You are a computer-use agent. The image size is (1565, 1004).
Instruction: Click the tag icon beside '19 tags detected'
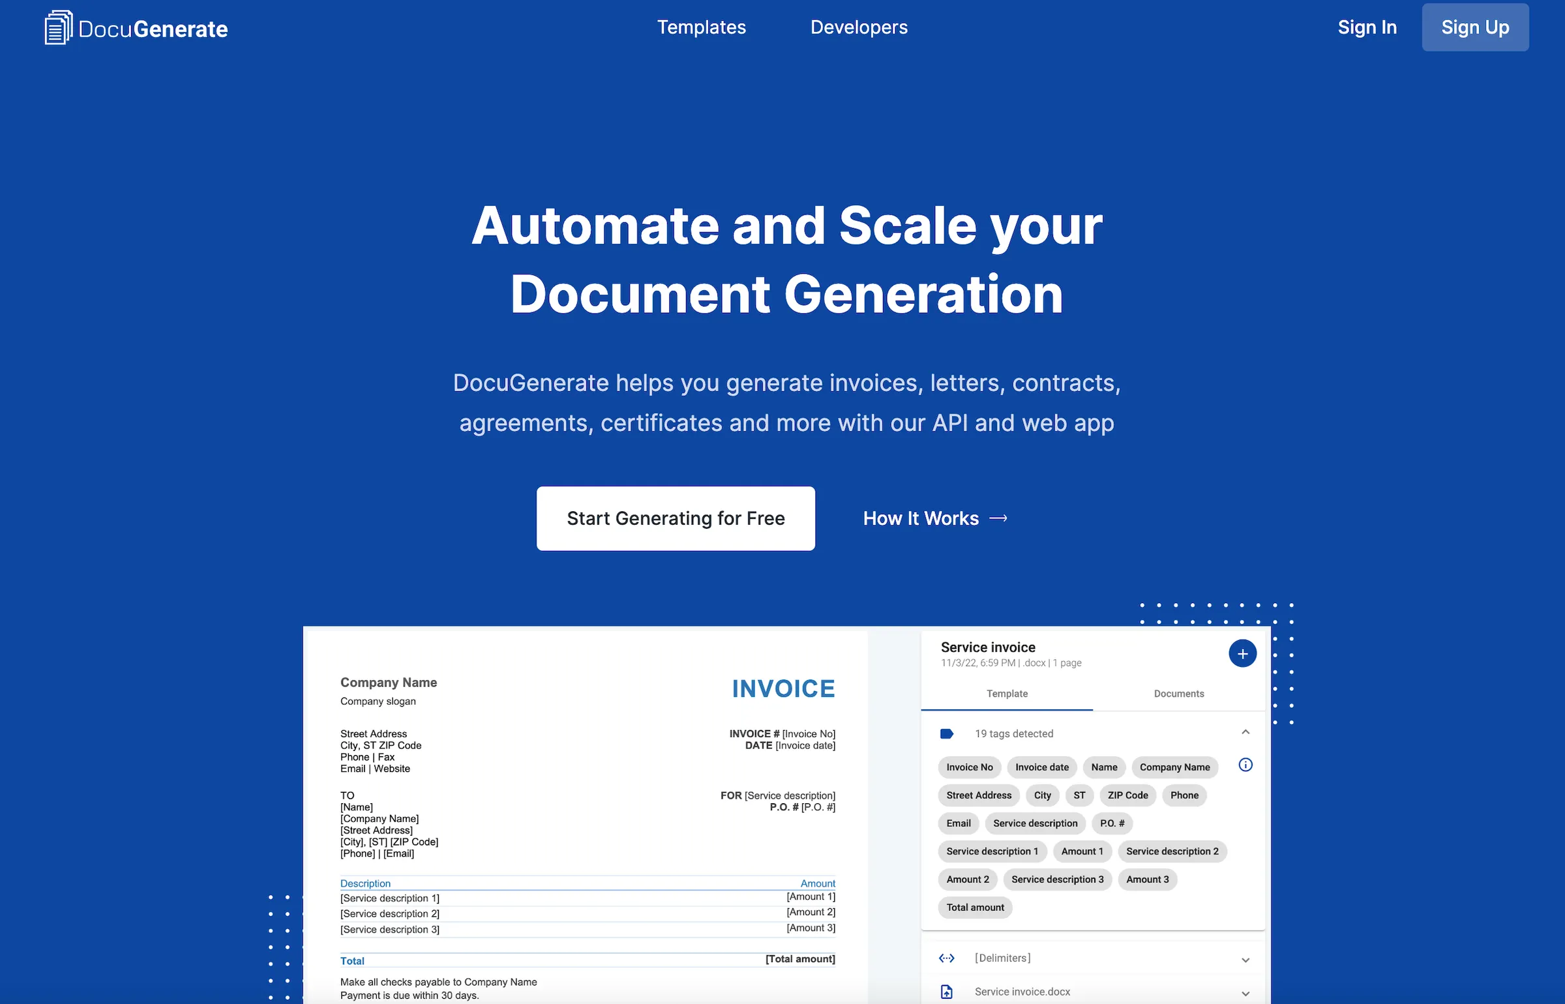(x=947, y=733)
